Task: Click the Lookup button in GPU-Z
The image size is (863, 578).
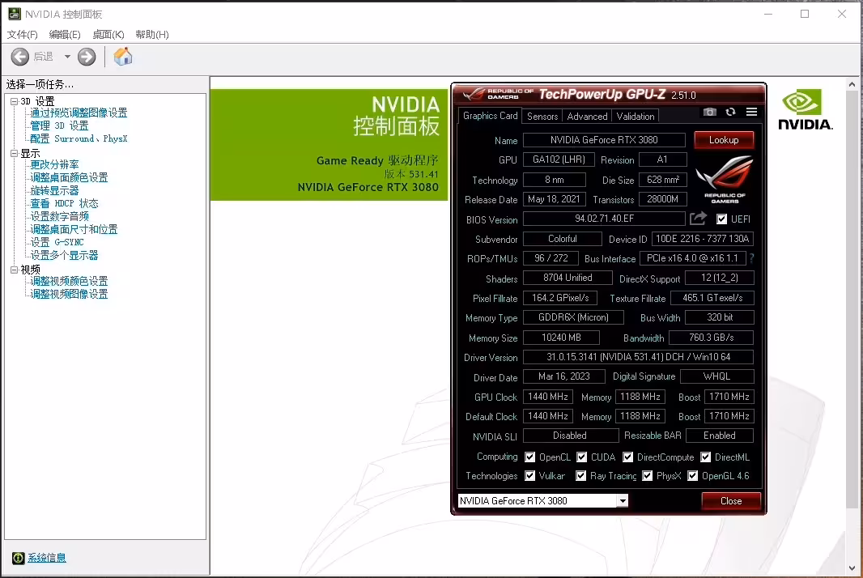Action: [724, 140]
